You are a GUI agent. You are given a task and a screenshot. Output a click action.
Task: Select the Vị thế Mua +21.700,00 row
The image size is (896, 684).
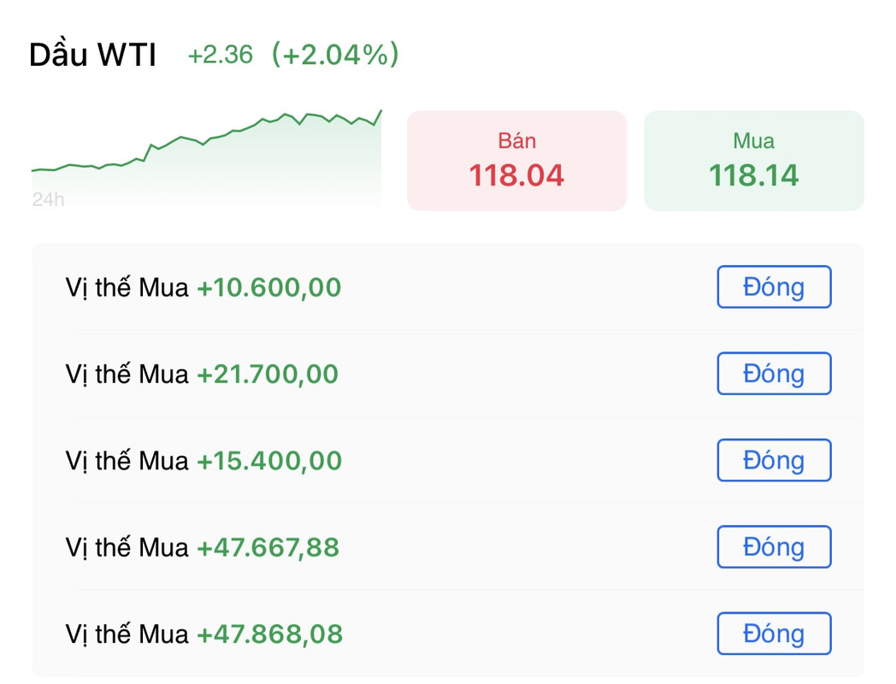point(448,374)
